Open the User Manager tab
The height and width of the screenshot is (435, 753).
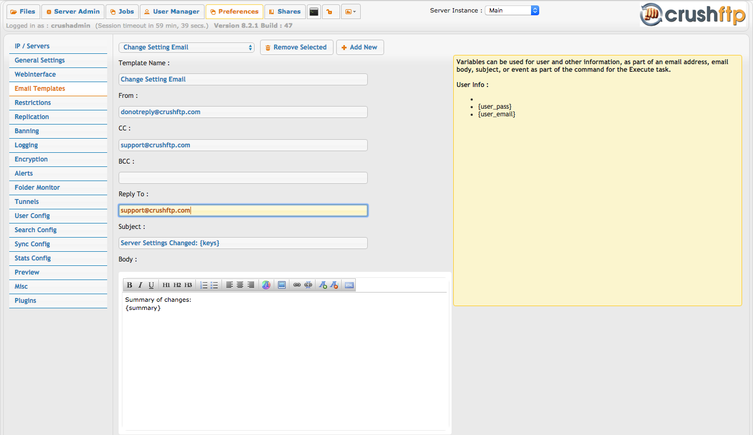click(172, 11)
